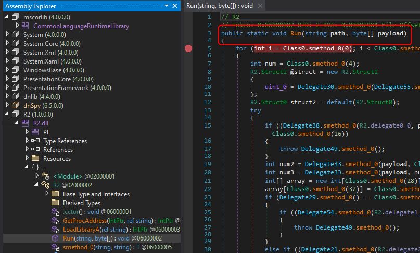The image size is (420, 253).
Task: Close the Run(string, byte[]) tab
Action: point(260,6)
